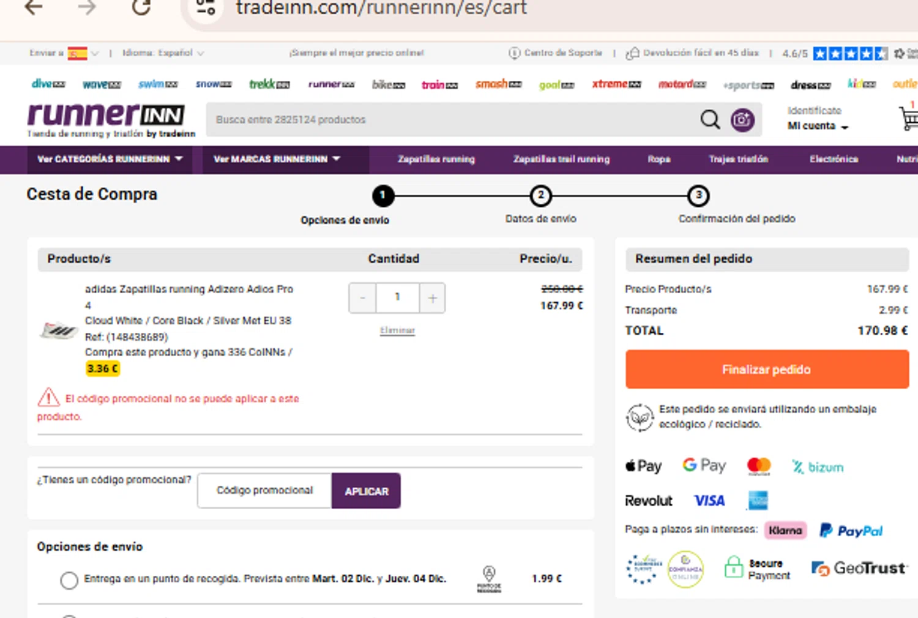The width and height of the screenshot is (918, 618).
Task: Go to the smashinn store logo
Action: click(498, 84)
